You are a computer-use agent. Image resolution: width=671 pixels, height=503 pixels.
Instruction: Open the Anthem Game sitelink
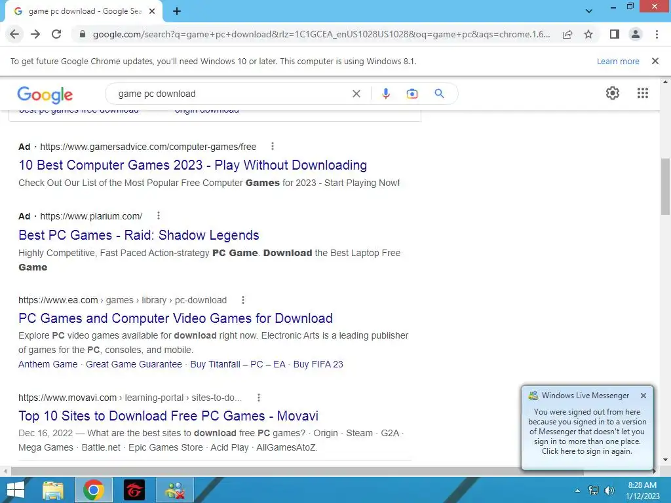coord(48,364)
